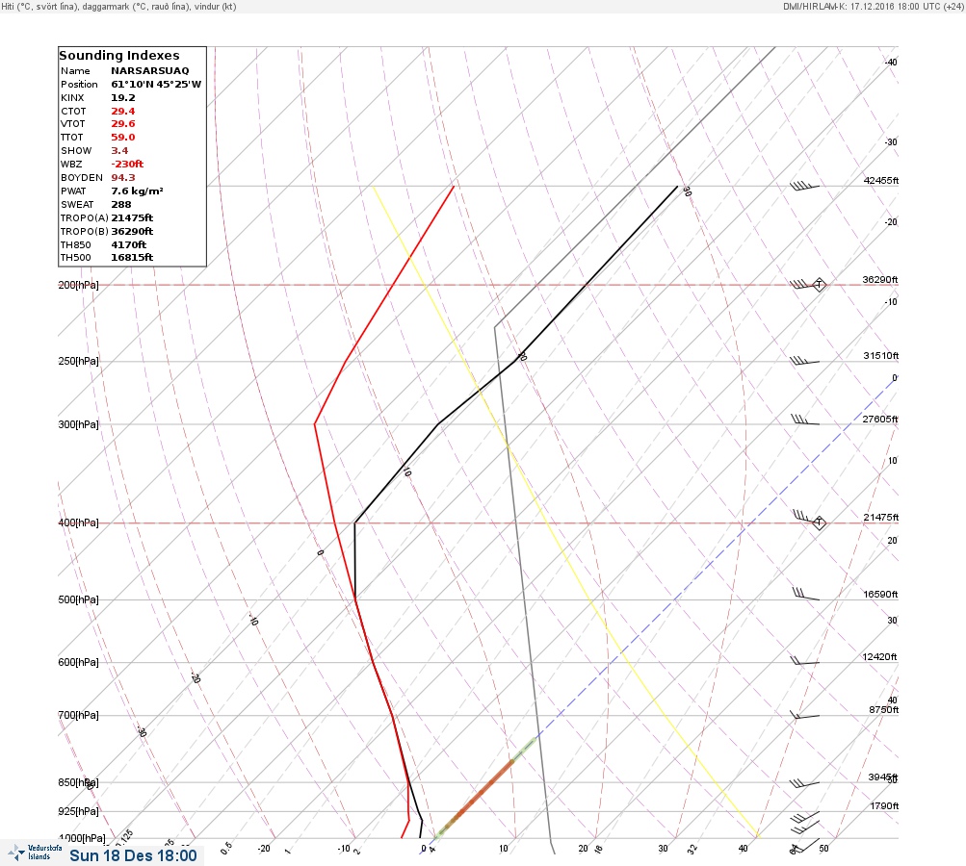966x866 pixels.
Task: Click the 500[hPa] pressure label
Action: [x=78, y=599]
